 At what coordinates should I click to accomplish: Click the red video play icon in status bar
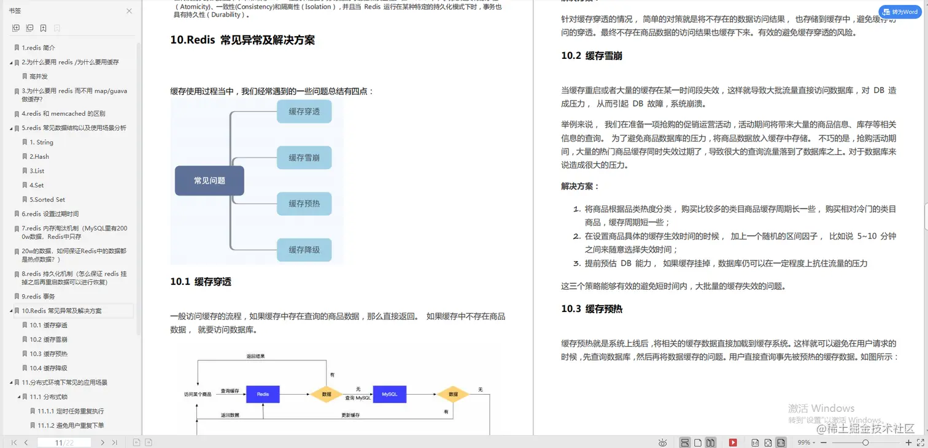pos(733,442)
